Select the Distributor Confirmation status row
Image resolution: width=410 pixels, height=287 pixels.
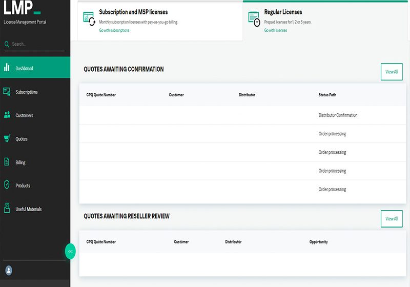pos(242,115)
